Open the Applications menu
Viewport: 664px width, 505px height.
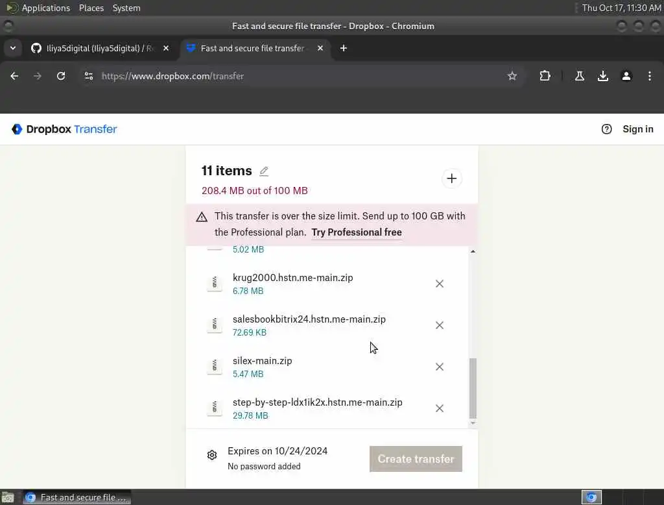(x=46, y=8)
